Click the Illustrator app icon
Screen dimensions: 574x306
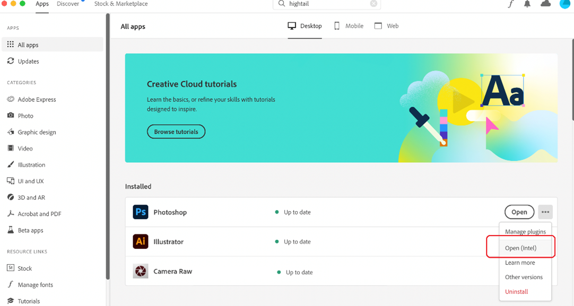tap(141, 242)
